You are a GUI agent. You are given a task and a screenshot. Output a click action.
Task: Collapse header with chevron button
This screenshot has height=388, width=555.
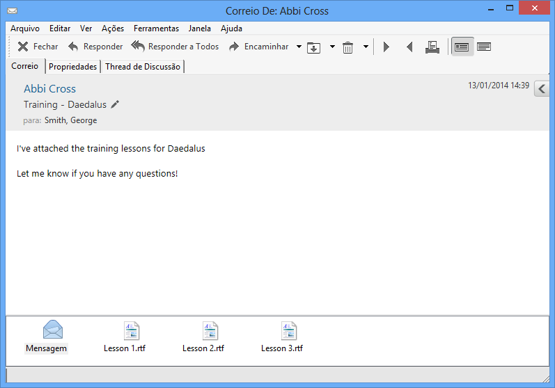(542, 89)
